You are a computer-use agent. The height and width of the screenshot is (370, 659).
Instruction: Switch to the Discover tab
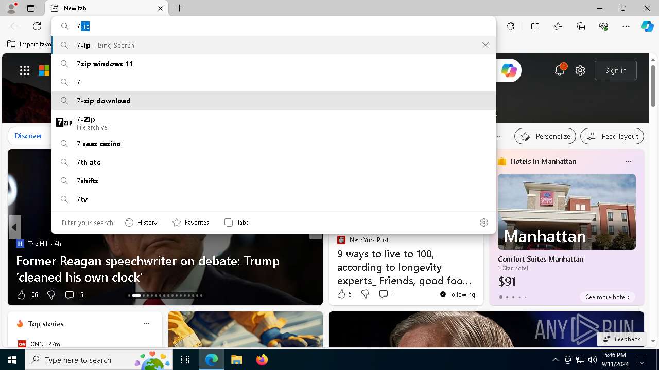coord(28,136)
